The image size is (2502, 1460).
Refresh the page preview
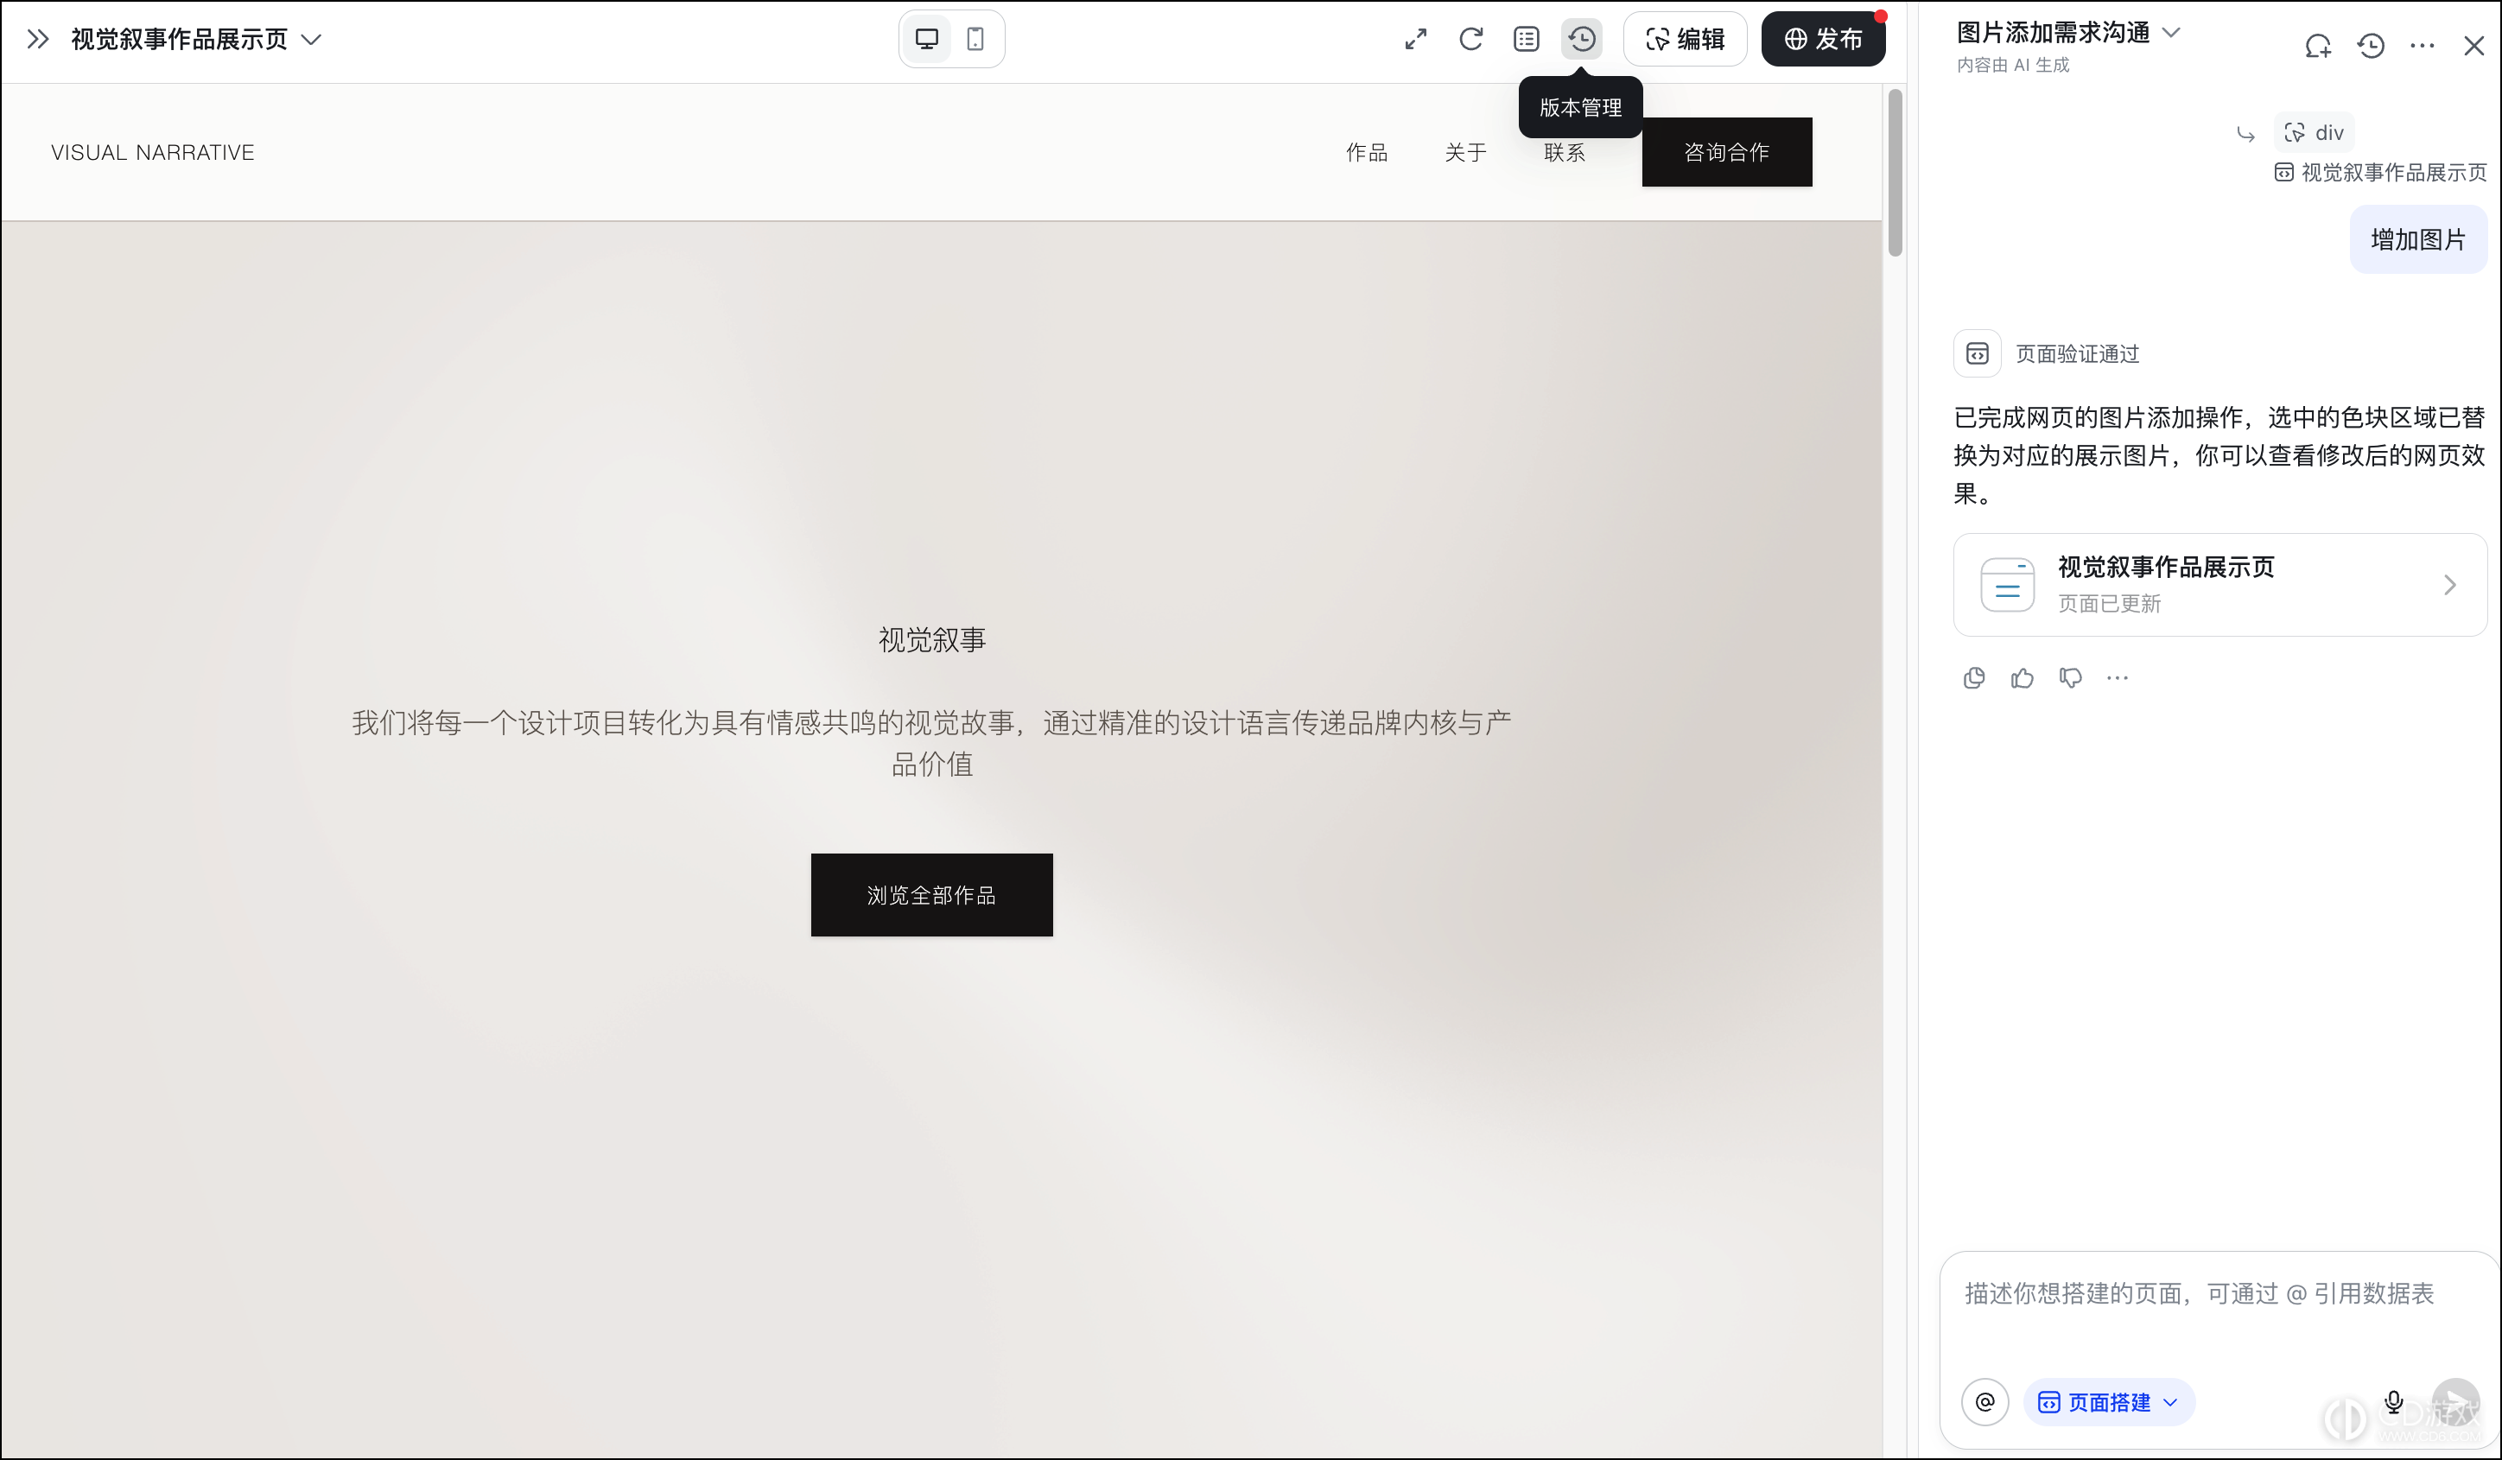pos(1471,40)
